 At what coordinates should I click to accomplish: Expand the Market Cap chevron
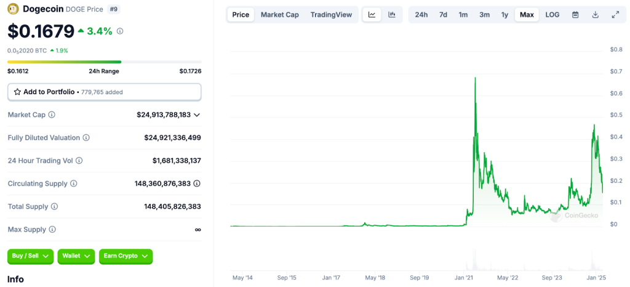pos(197,115)
